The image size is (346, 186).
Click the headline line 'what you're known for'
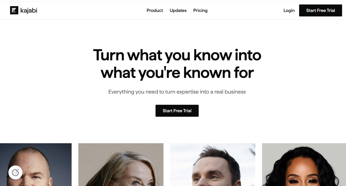177,73
